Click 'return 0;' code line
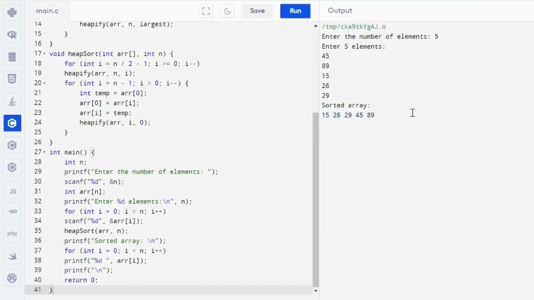The height and width of the screenshot is (300, 534). (81, 280)
